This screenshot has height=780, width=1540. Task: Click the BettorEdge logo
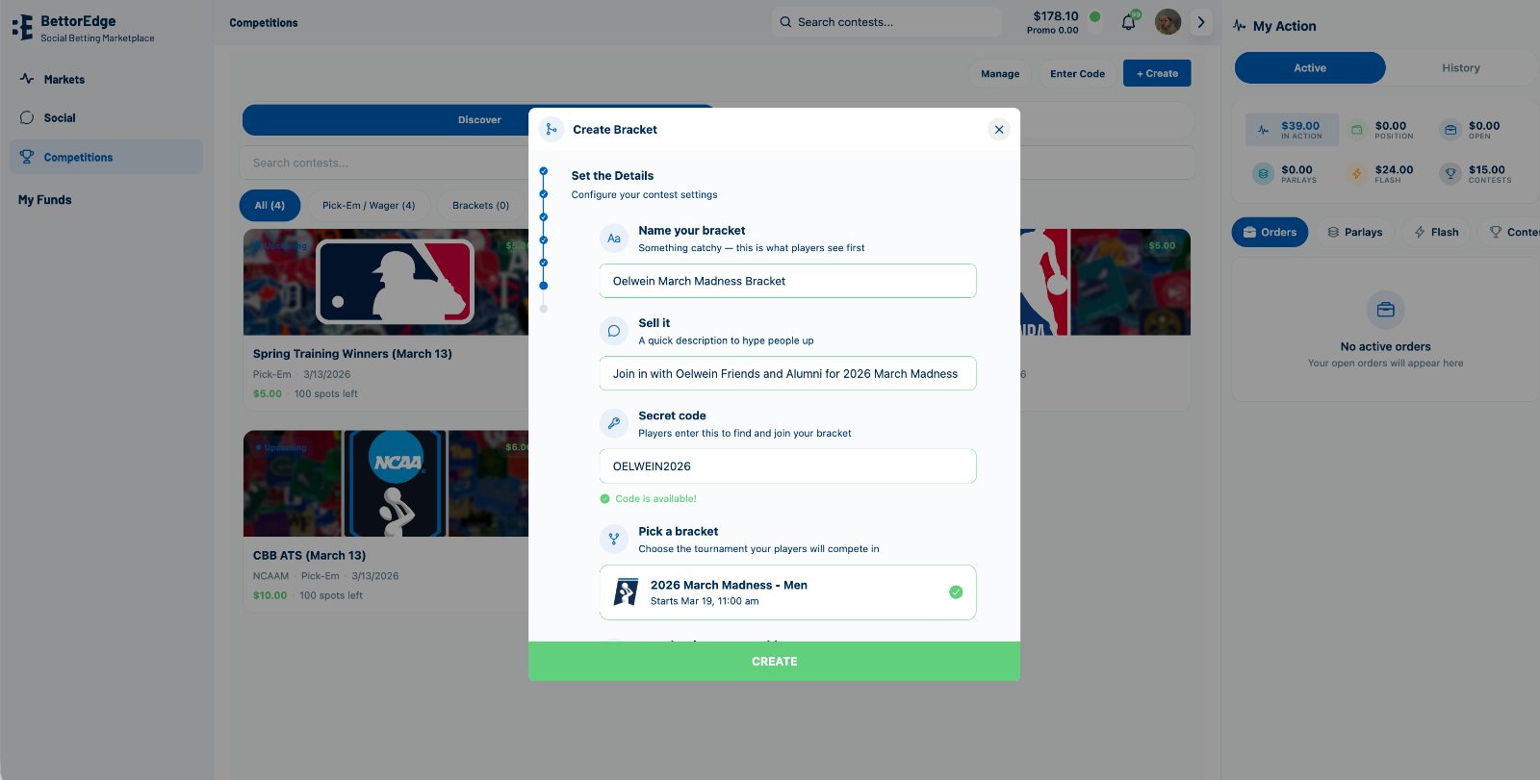click(x=23, y=28)
